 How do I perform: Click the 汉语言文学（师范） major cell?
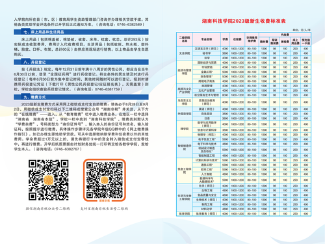[x=207, y=49]
